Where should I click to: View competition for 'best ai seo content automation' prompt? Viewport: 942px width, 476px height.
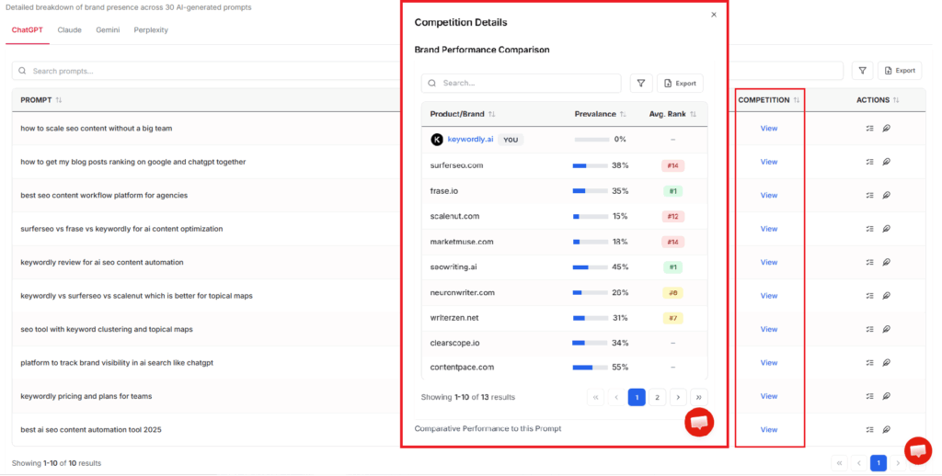click(x=769, y=430)
